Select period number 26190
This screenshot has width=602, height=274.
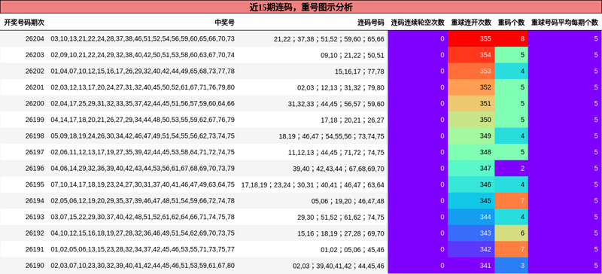click(35, 266)
